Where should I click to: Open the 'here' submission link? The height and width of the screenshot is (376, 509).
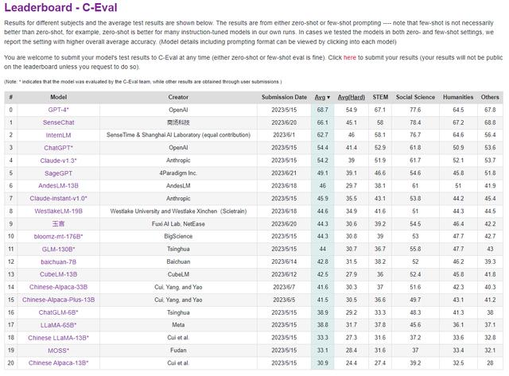coord(350,57)
